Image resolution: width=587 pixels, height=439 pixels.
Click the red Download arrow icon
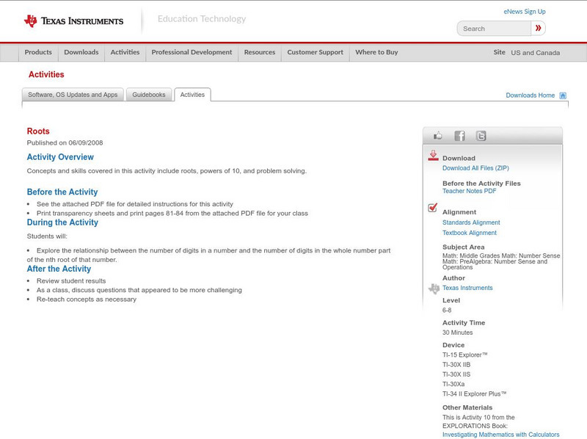pos(433,156)
